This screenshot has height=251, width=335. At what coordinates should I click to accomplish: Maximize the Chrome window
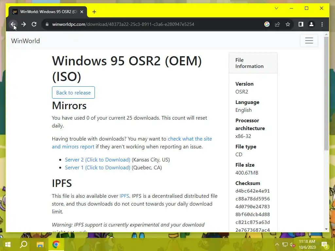point(306,8)
